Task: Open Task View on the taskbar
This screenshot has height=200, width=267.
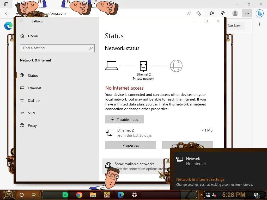Action: coord(34,195)
